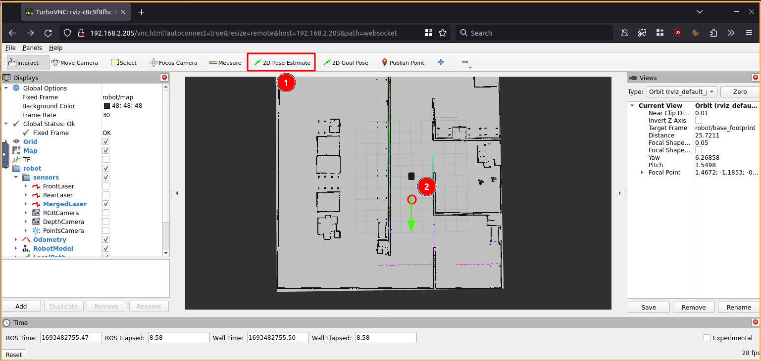The width and height of the screenshot is (761, 361).
Task: Enable the RearLaser checkbox
Action: (105, 195)
